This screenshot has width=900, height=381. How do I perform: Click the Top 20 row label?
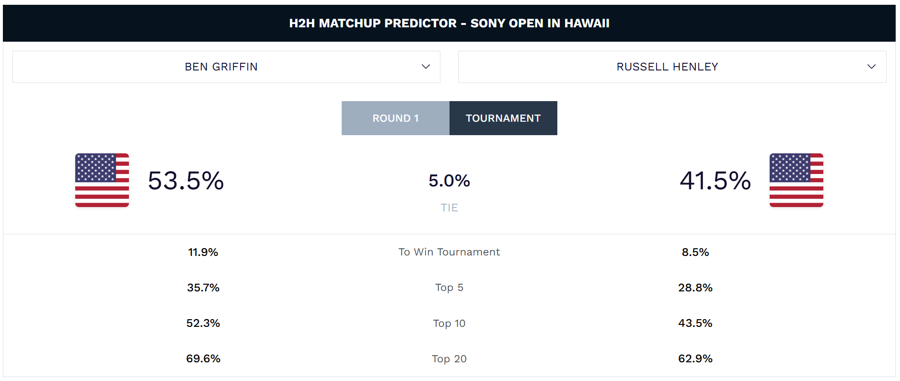[x=449, y=359]
